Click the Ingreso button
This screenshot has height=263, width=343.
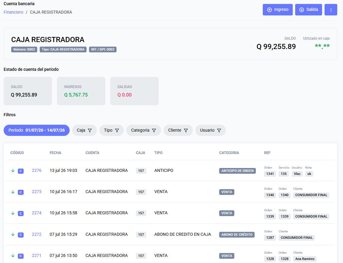(278, 10)
